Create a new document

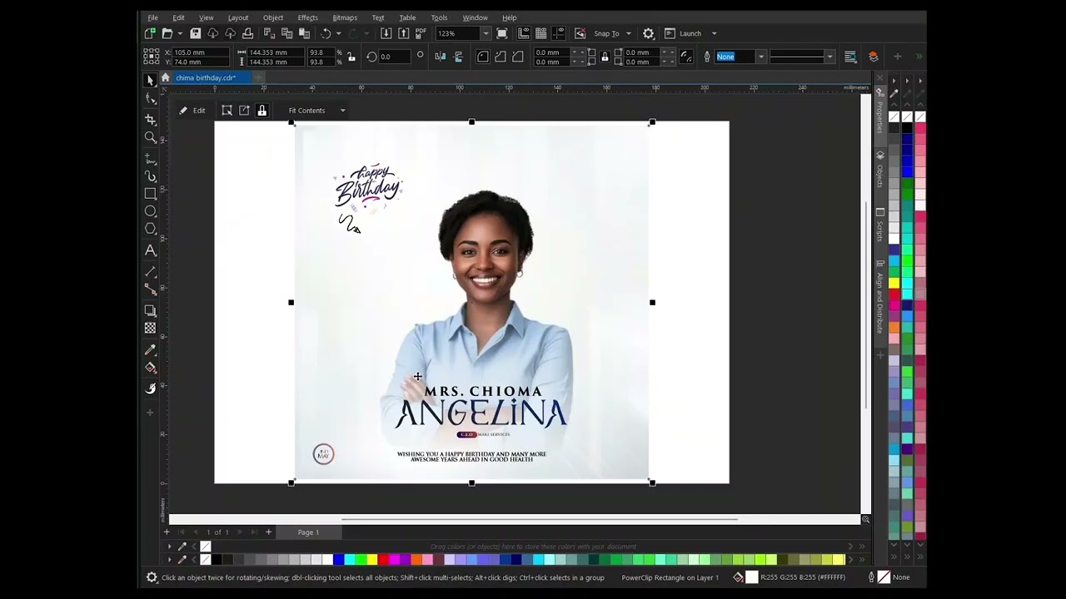149,33
